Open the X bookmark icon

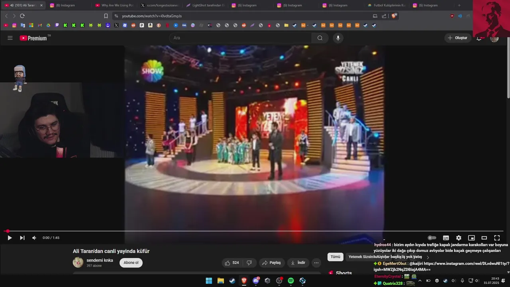116,25
